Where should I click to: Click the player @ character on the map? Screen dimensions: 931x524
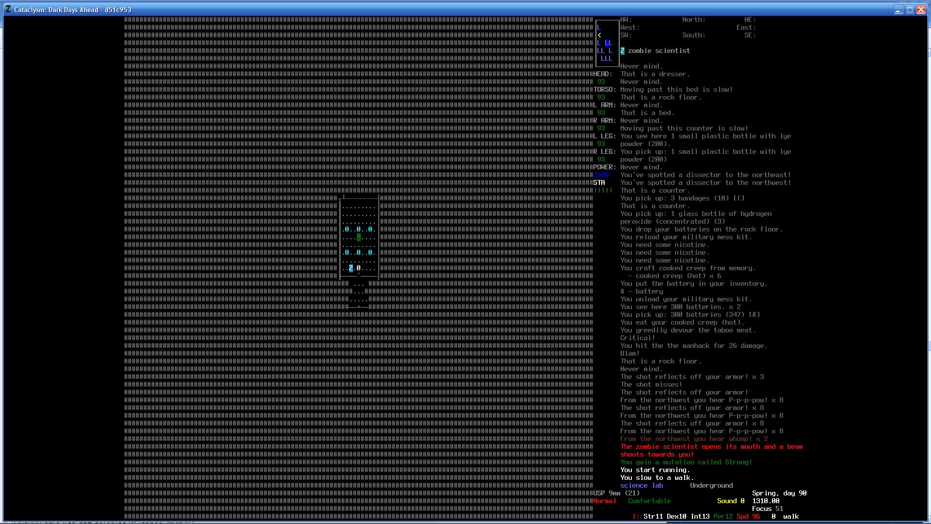(x=359, y=268)
